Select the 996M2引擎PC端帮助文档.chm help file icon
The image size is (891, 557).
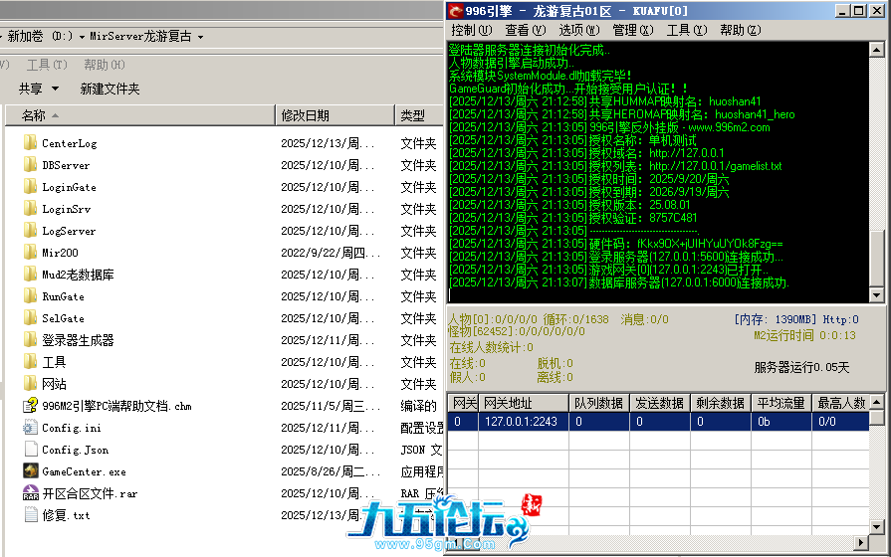(30, 406)
